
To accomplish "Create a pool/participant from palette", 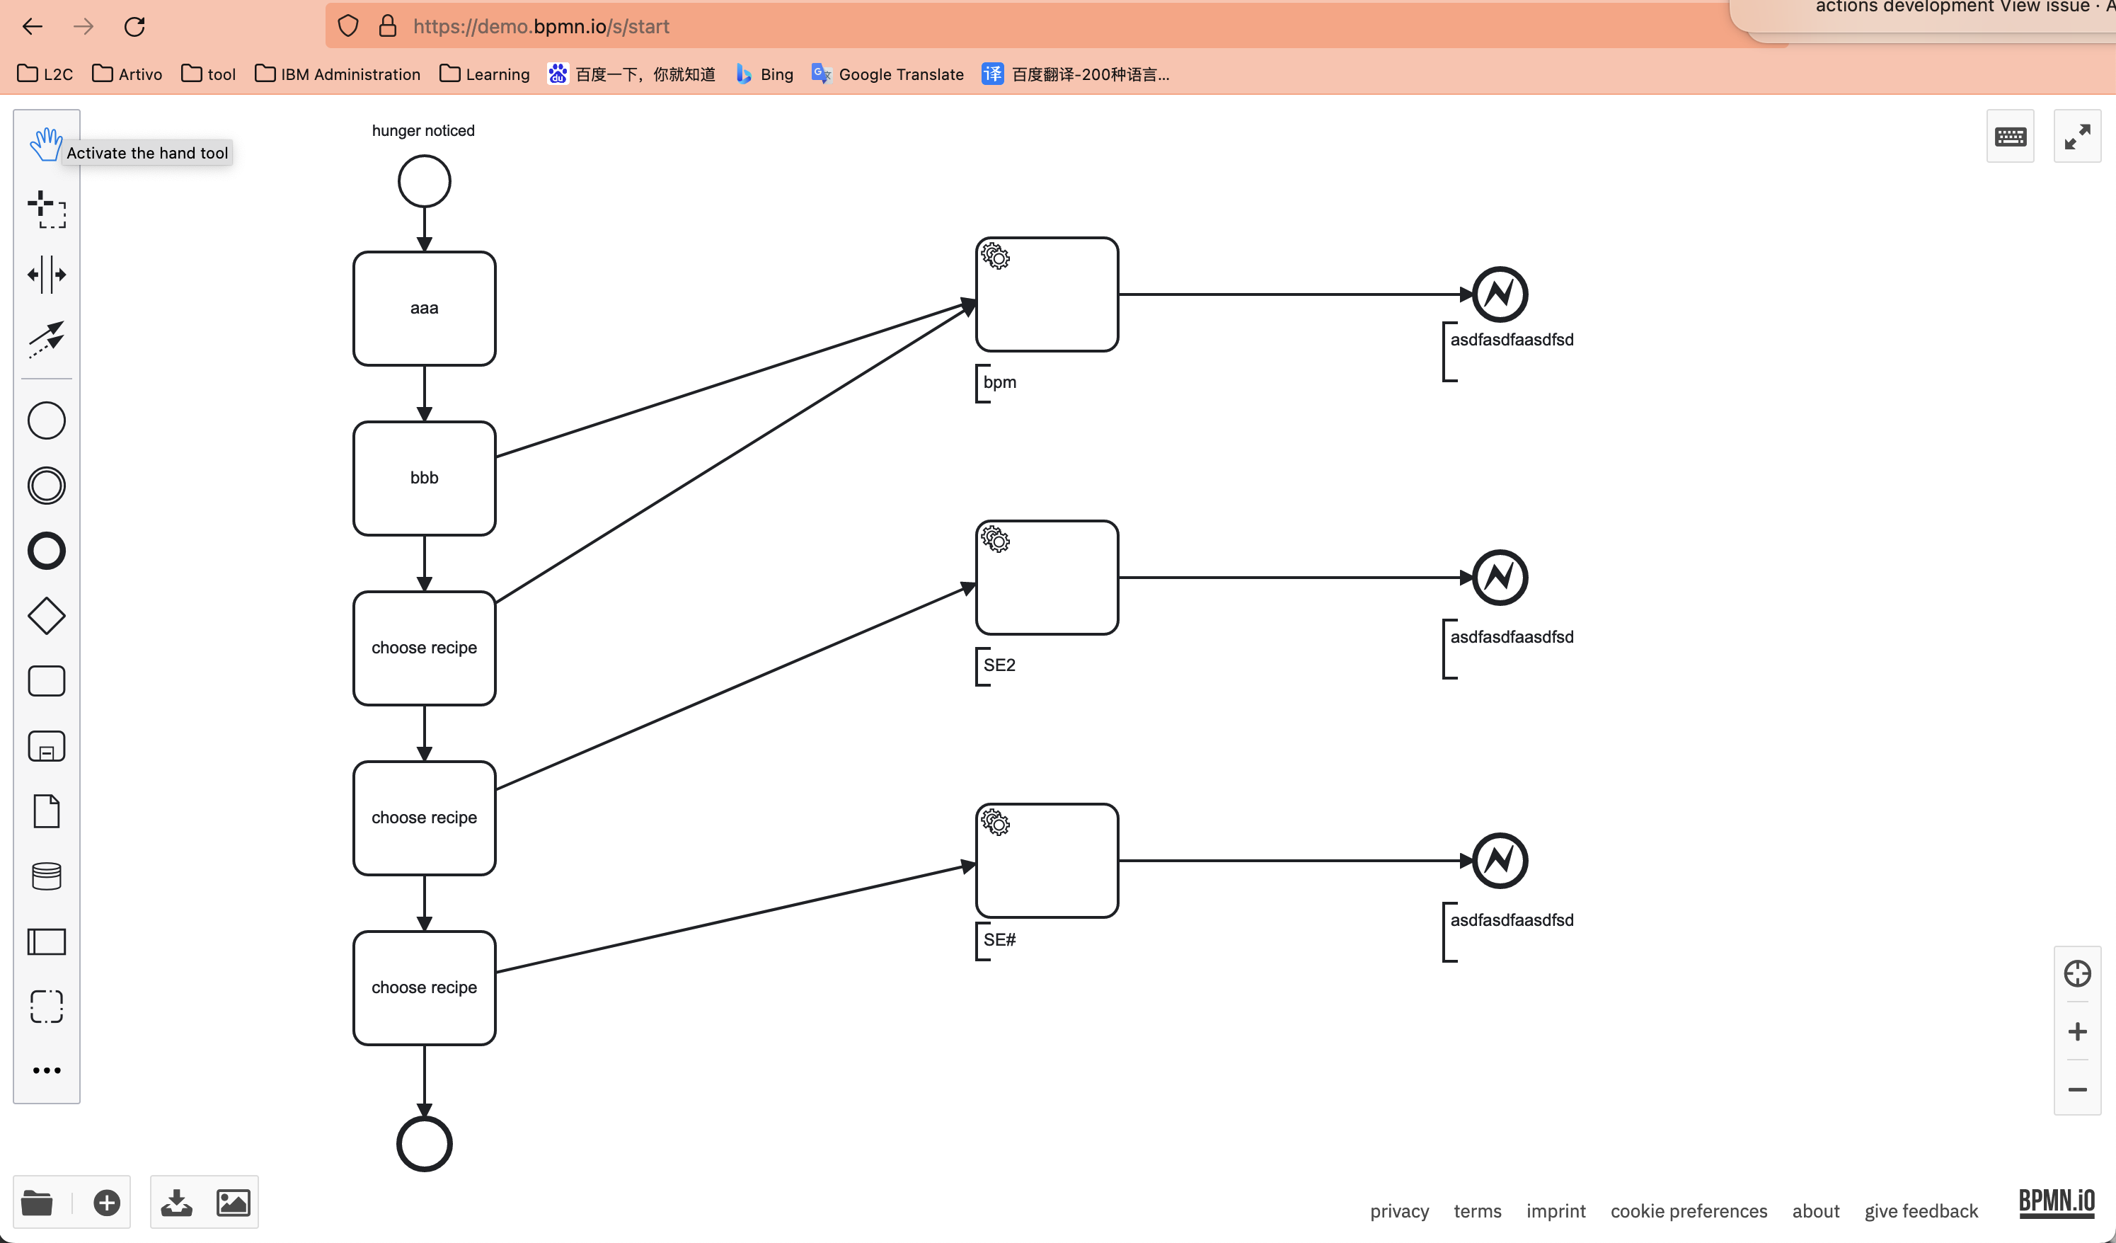I will (46, 941).
